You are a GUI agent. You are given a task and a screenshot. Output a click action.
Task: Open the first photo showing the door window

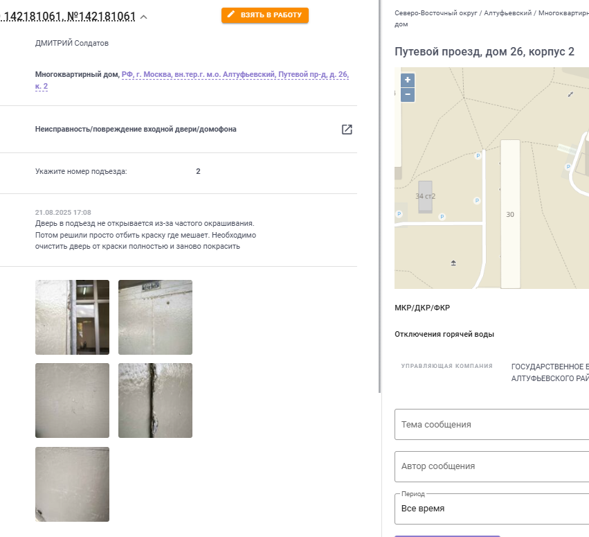tap(72, 317)
